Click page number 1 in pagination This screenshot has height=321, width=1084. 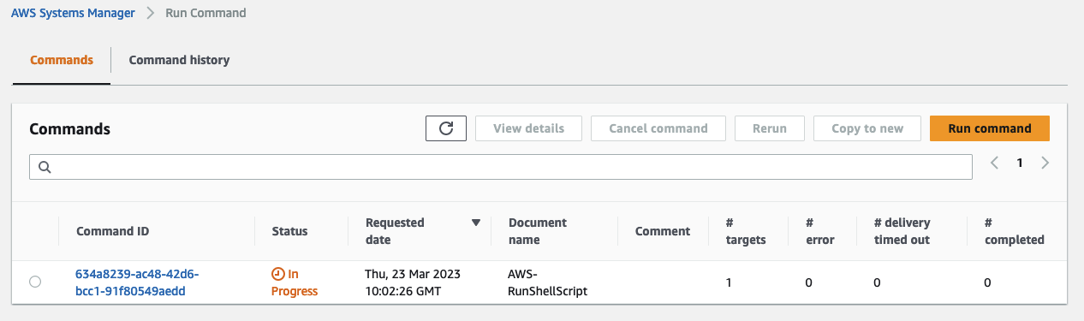(x=1019, y=163)
